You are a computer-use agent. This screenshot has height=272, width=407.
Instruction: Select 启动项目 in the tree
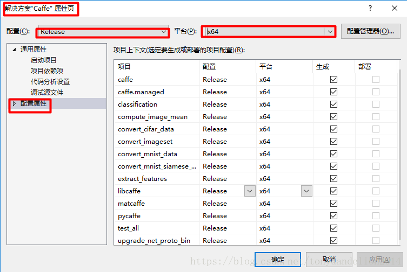tap(43, 60)
